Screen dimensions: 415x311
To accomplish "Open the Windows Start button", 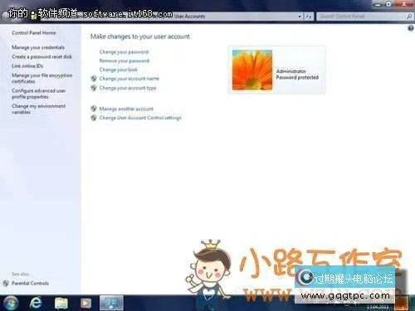I will [x=11, y=303].
